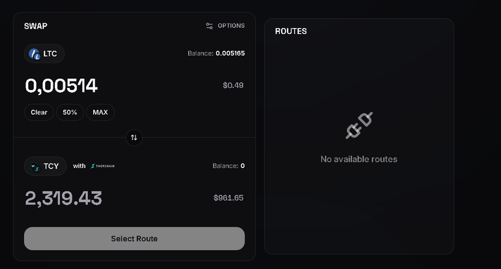
Task: Click the Litecoin coin logo icon
Action: pos(35,54)
